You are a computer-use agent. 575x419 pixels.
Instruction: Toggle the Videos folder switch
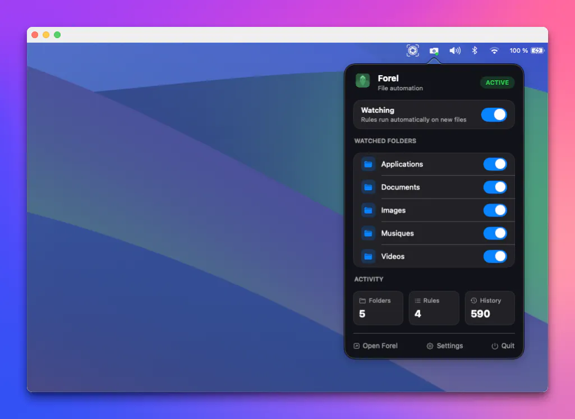point(495,256)
